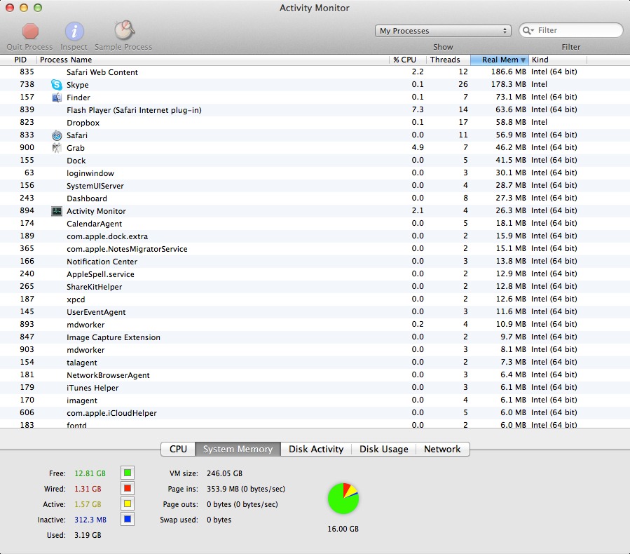Select the CalendarAgent process row
This screenshot has height=554, width=630.
click(315, 223)
